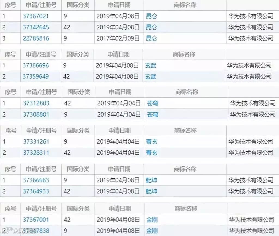Click 苍穹 trademark in row 37308801

tap(153, 114)
